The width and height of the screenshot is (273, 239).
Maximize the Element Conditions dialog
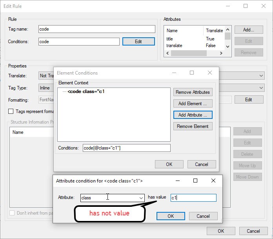(x=192, y=73)
